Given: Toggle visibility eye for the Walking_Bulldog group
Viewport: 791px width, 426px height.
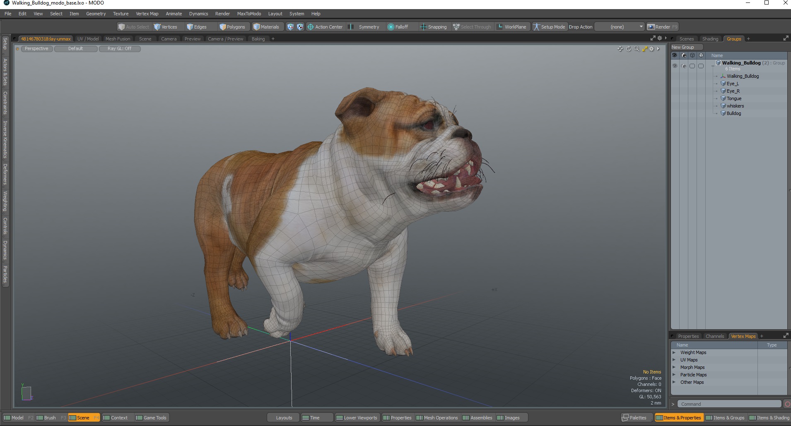Looking at the screenshot, I should (675, 66).
